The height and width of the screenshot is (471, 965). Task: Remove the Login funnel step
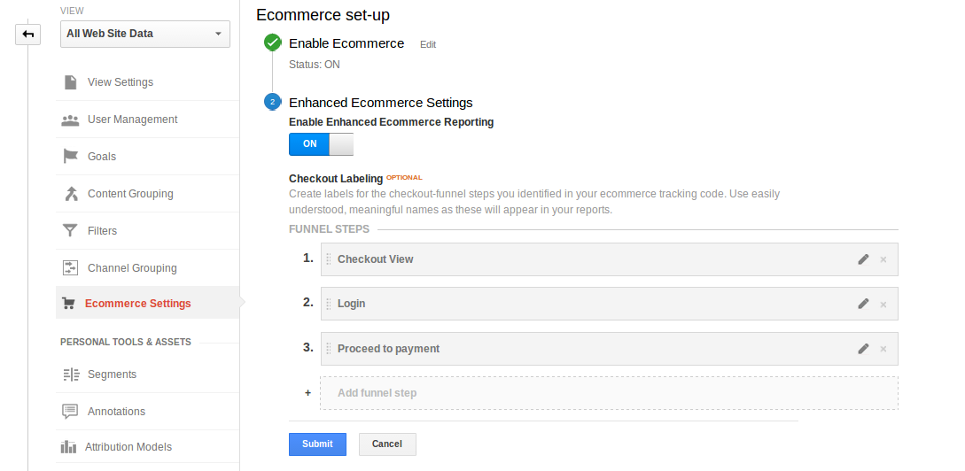pos(883,304)
